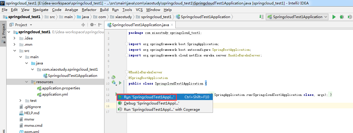Open the Code menu
Viewport: 353px width, 133px height.
[x=57, y=10]
